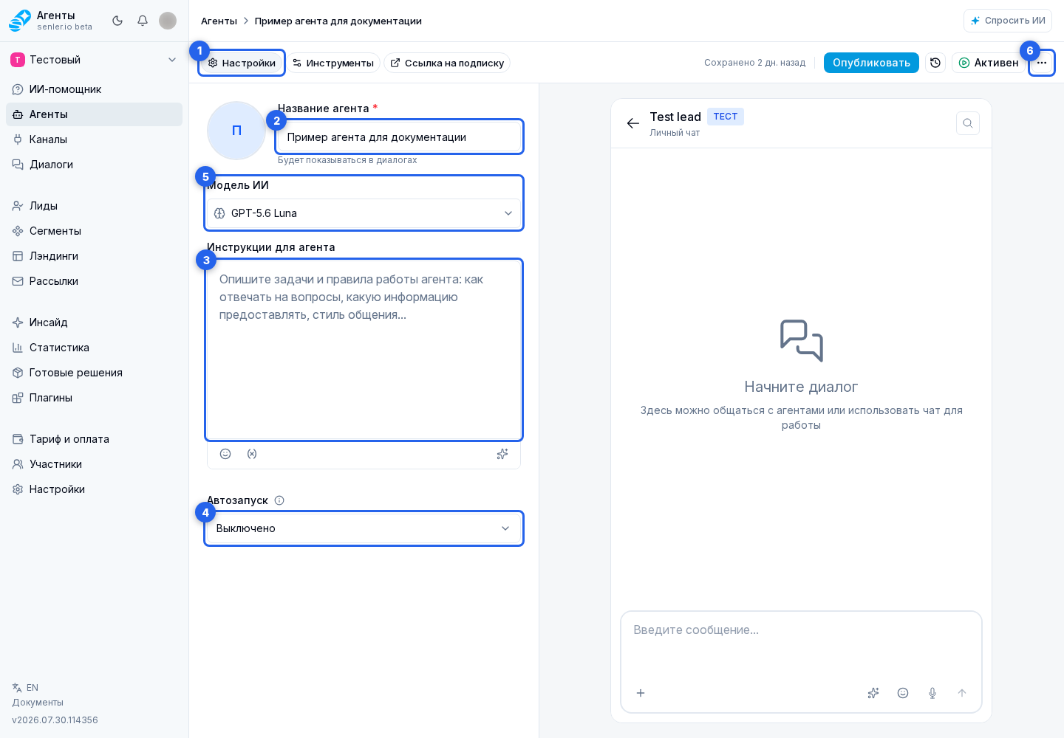
Task: Open version history clock icon
Action: pos(935,63)
